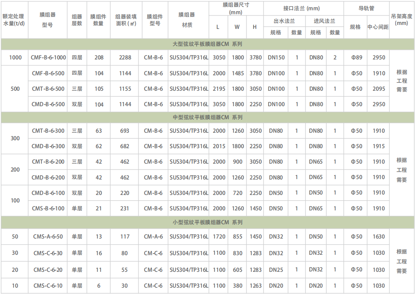Select the CMS-A-6-50 model cell

pos(48,237)
